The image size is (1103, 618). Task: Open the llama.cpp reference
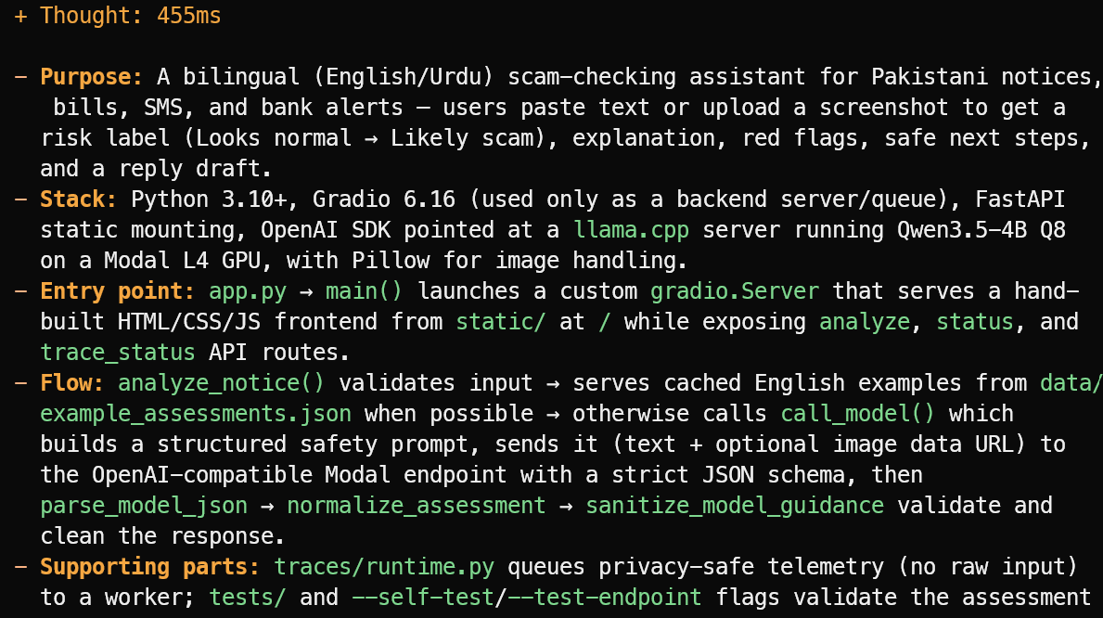[x=631, y=229]
